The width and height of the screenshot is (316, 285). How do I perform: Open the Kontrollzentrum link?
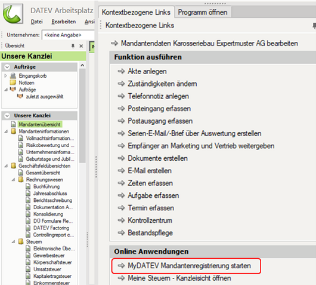coord(150,220)
